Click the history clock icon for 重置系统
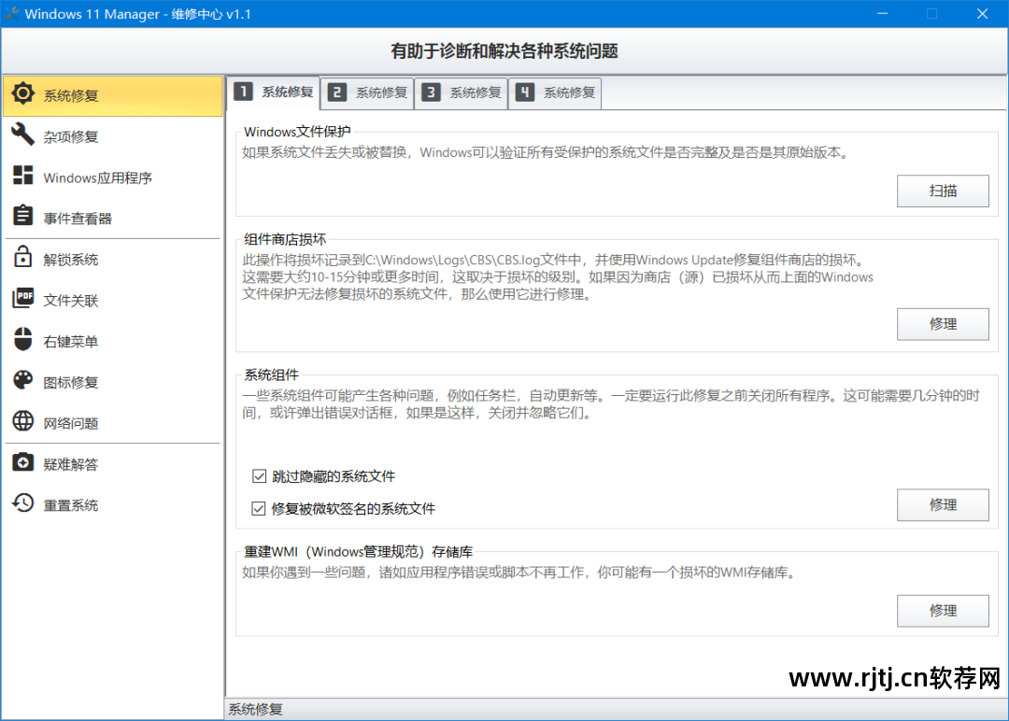This screenshot has height=721, width=1009. pyautogui.click(x=22, y=503)
